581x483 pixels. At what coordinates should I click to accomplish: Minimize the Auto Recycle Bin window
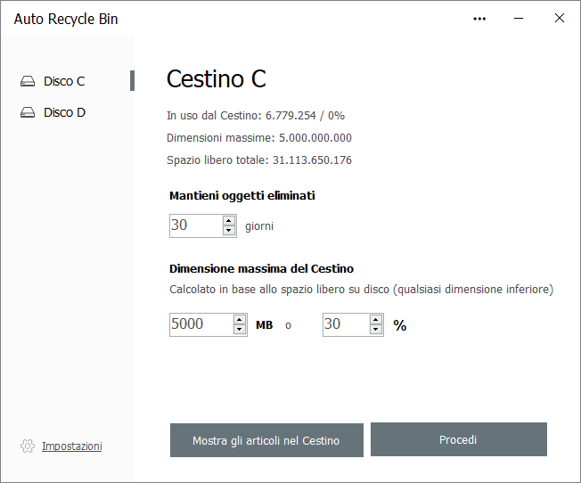(520, 19)
